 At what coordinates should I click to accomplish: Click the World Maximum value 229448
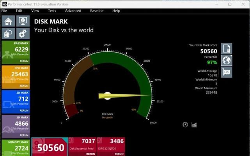pos(211,92)
